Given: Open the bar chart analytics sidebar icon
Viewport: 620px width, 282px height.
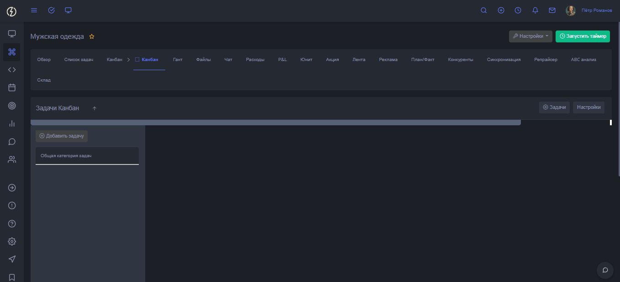Looking at the screenshot, I should (x=12, y=123).
